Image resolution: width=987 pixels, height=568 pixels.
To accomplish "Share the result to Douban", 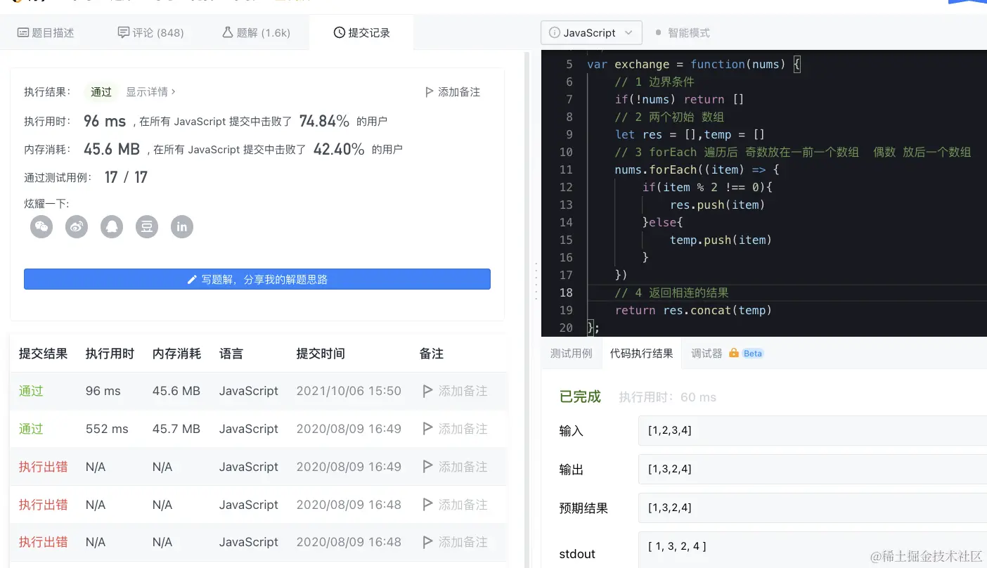I will tap(147, 226).
